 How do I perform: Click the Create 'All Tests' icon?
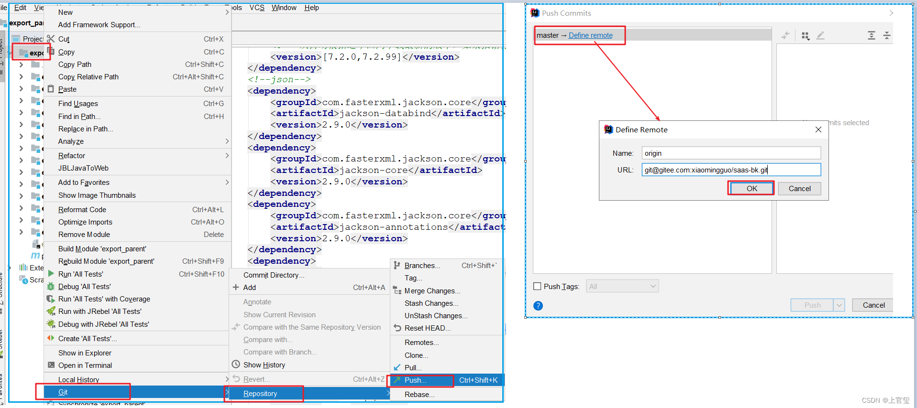point(51,338)
